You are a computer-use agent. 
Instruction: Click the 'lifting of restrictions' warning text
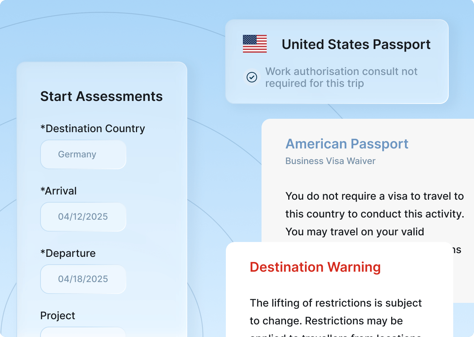(336, 303)
